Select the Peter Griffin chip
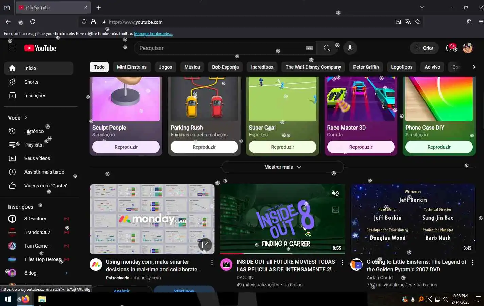This screenshot has width=484, height=306. [366, 67]
